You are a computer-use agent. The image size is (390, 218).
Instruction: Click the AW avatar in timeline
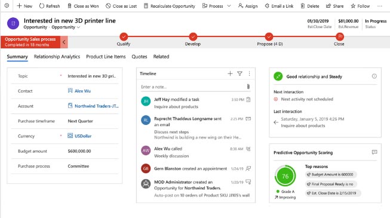146,151
